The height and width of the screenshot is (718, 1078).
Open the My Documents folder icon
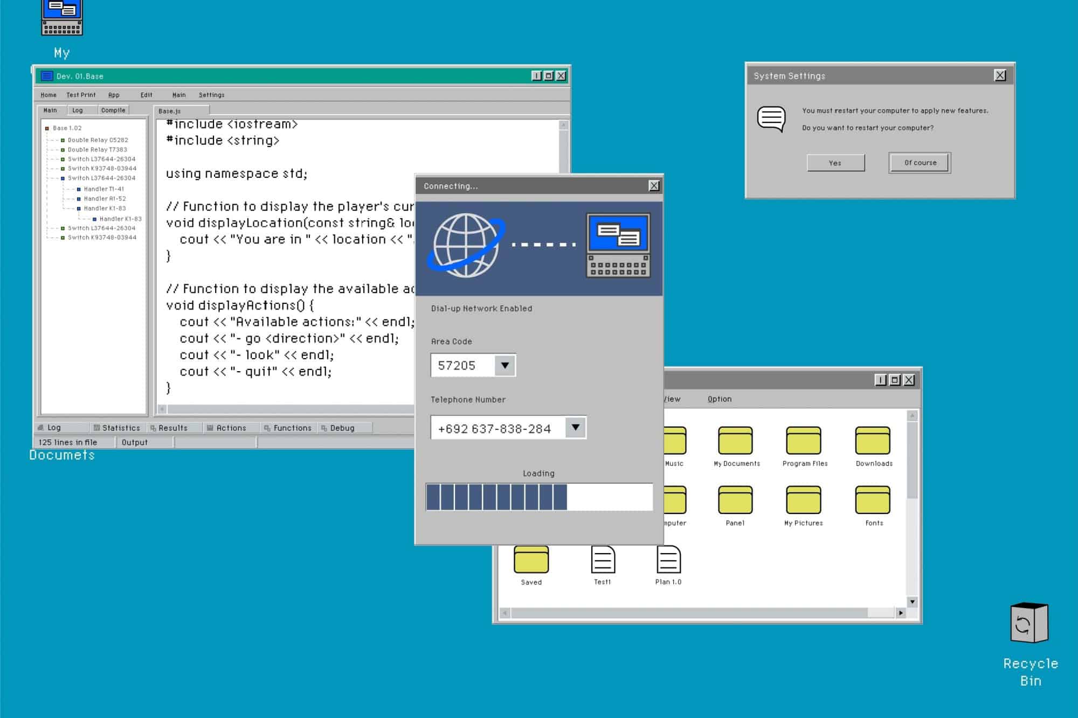(735, 441)
